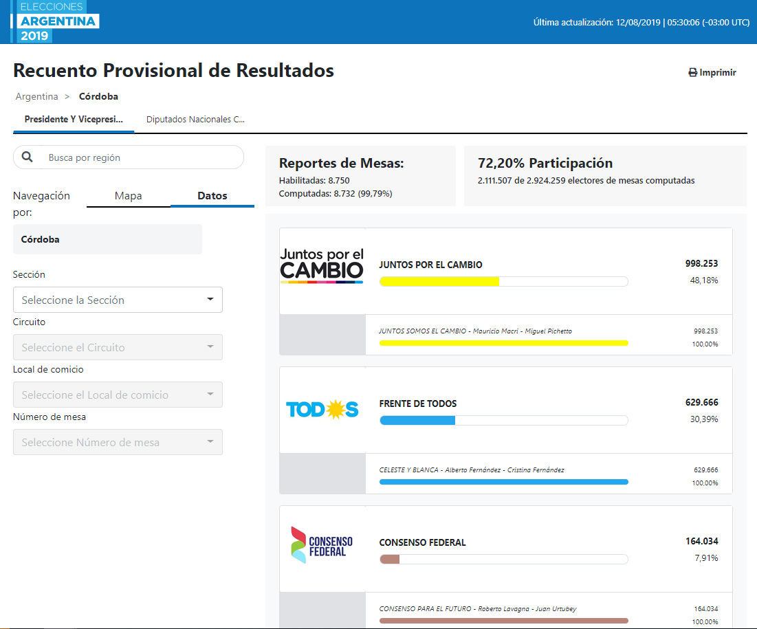Click the Celeste y Blanca list bar
Image resolution: width=757 pixels, height=629 pixels.
[503, 482]
